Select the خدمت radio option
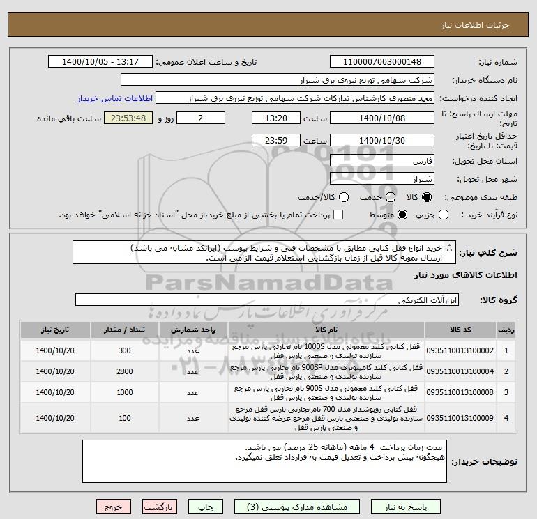The width and height of the screenshot is (537, 519). [x=391, y=197]
